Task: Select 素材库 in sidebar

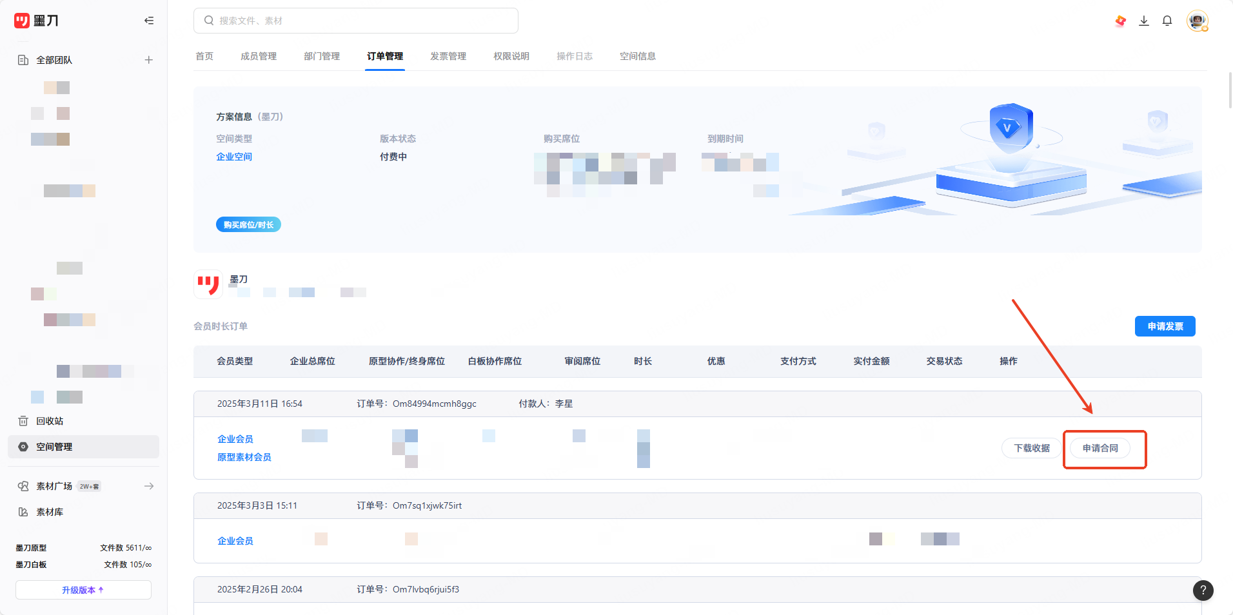Action: 50,512
